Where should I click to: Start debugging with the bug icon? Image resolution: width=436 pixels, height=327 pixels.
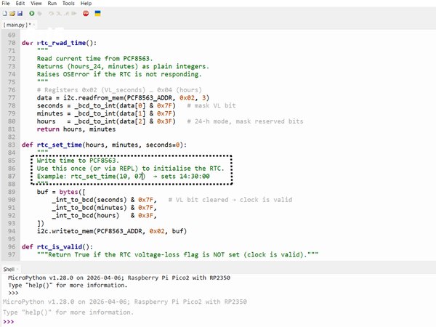(40, 13)
